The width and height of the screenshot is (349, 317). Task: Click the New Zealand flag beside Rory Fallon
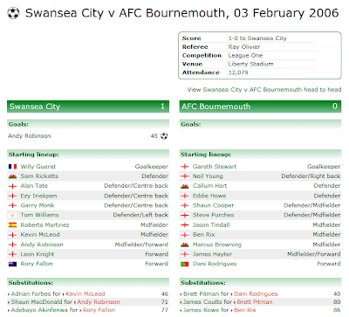tap(12, 264)
